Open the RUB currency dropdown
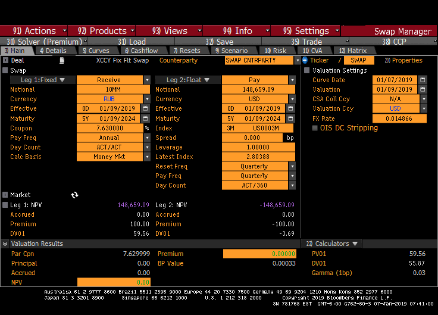The width and height of the screenshot is (438, 315). pyautogui.click(x=147, y=99)
